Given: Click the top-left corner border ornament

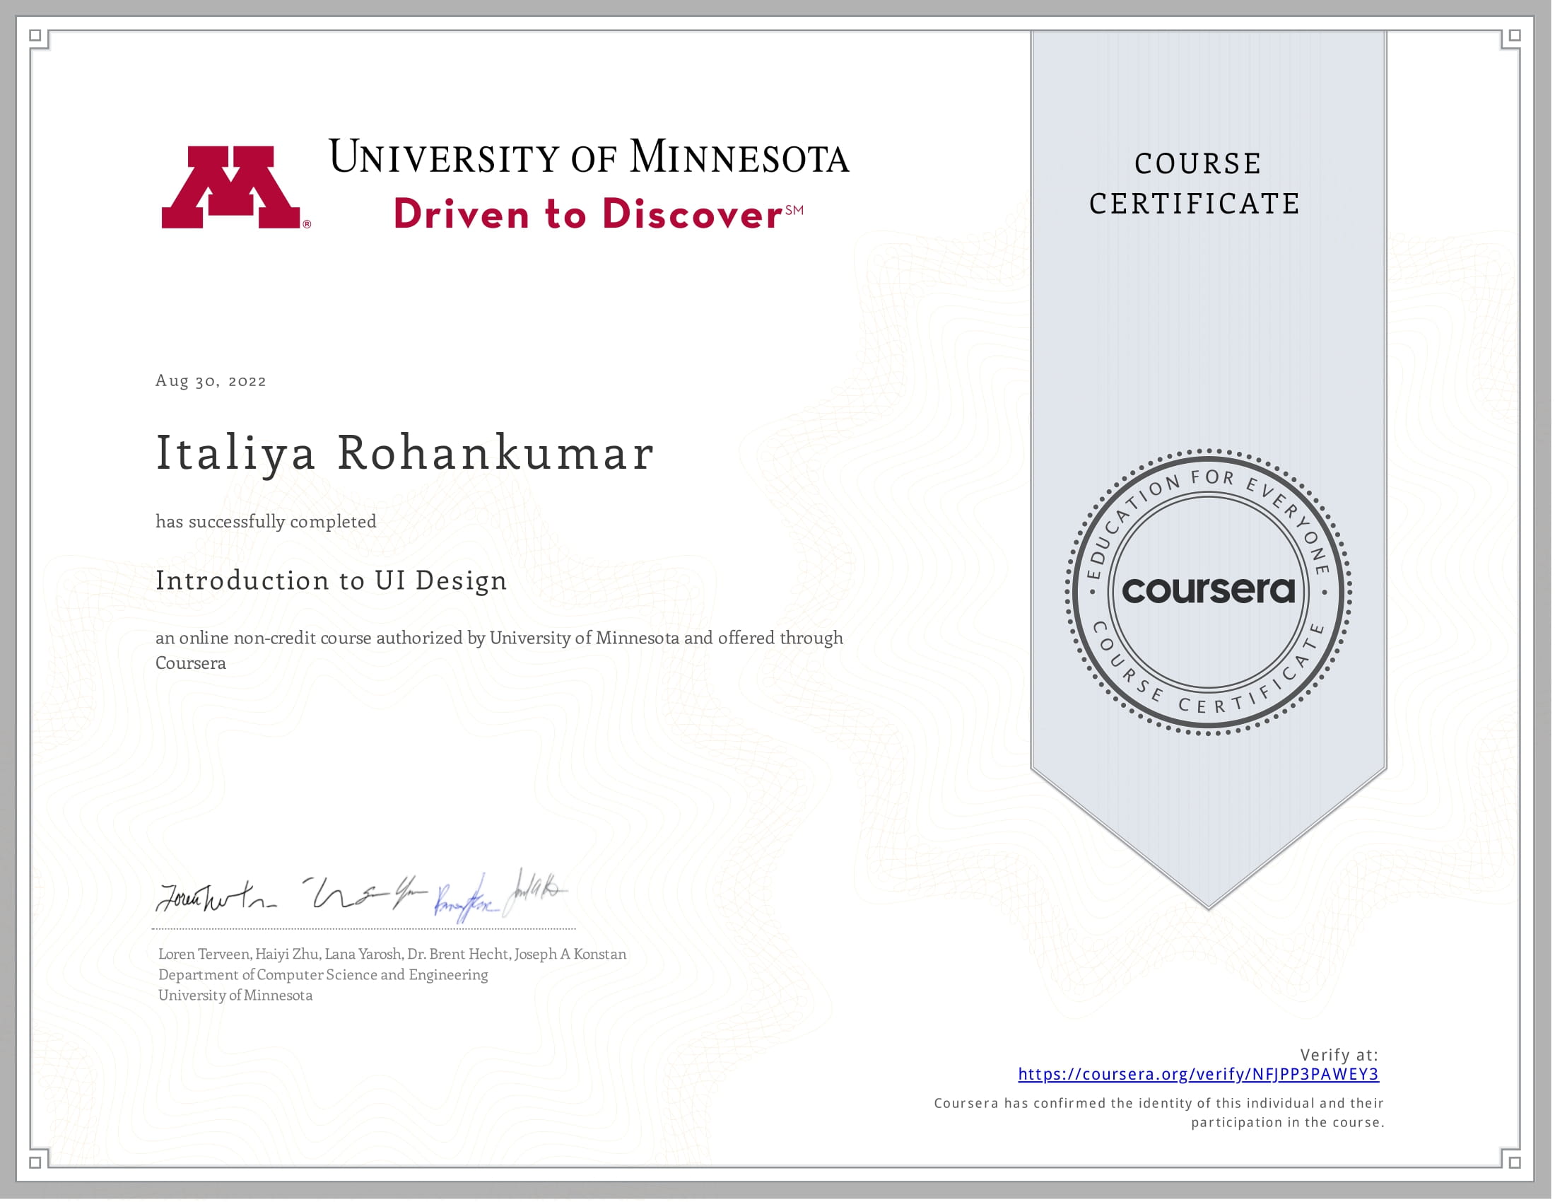Looking at the screenshot, I should tap(35, 35).
